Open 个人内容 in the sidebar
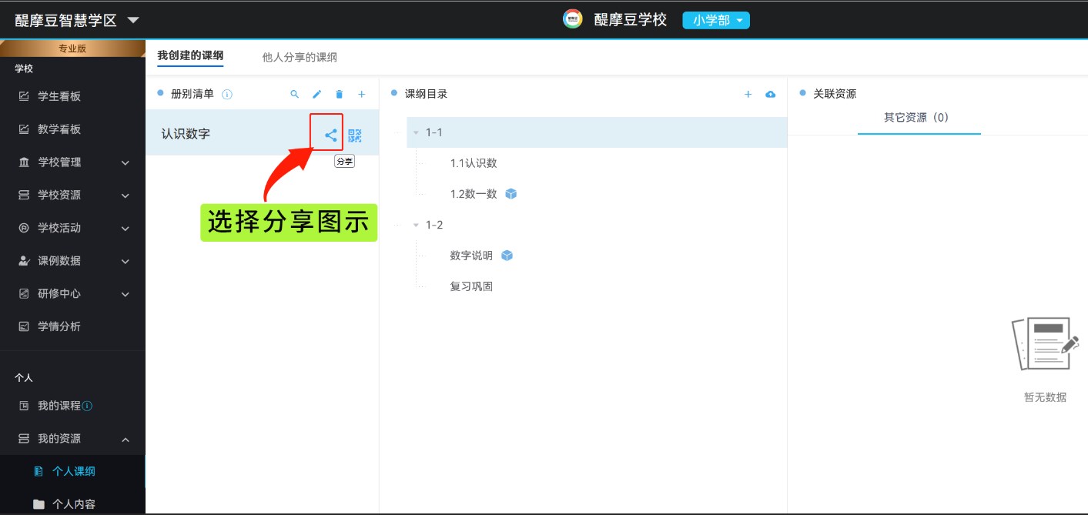 click(x=74, y=504)
